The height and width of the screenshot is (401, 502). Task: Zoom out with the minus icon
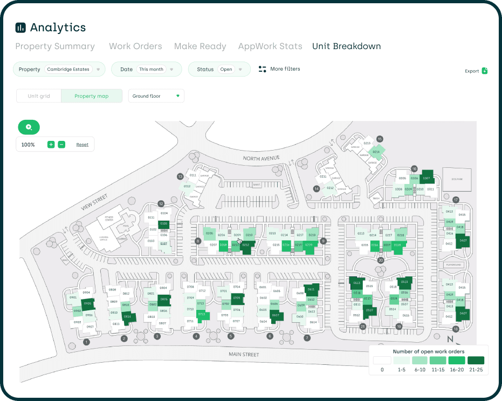click(x=61, y=145)
